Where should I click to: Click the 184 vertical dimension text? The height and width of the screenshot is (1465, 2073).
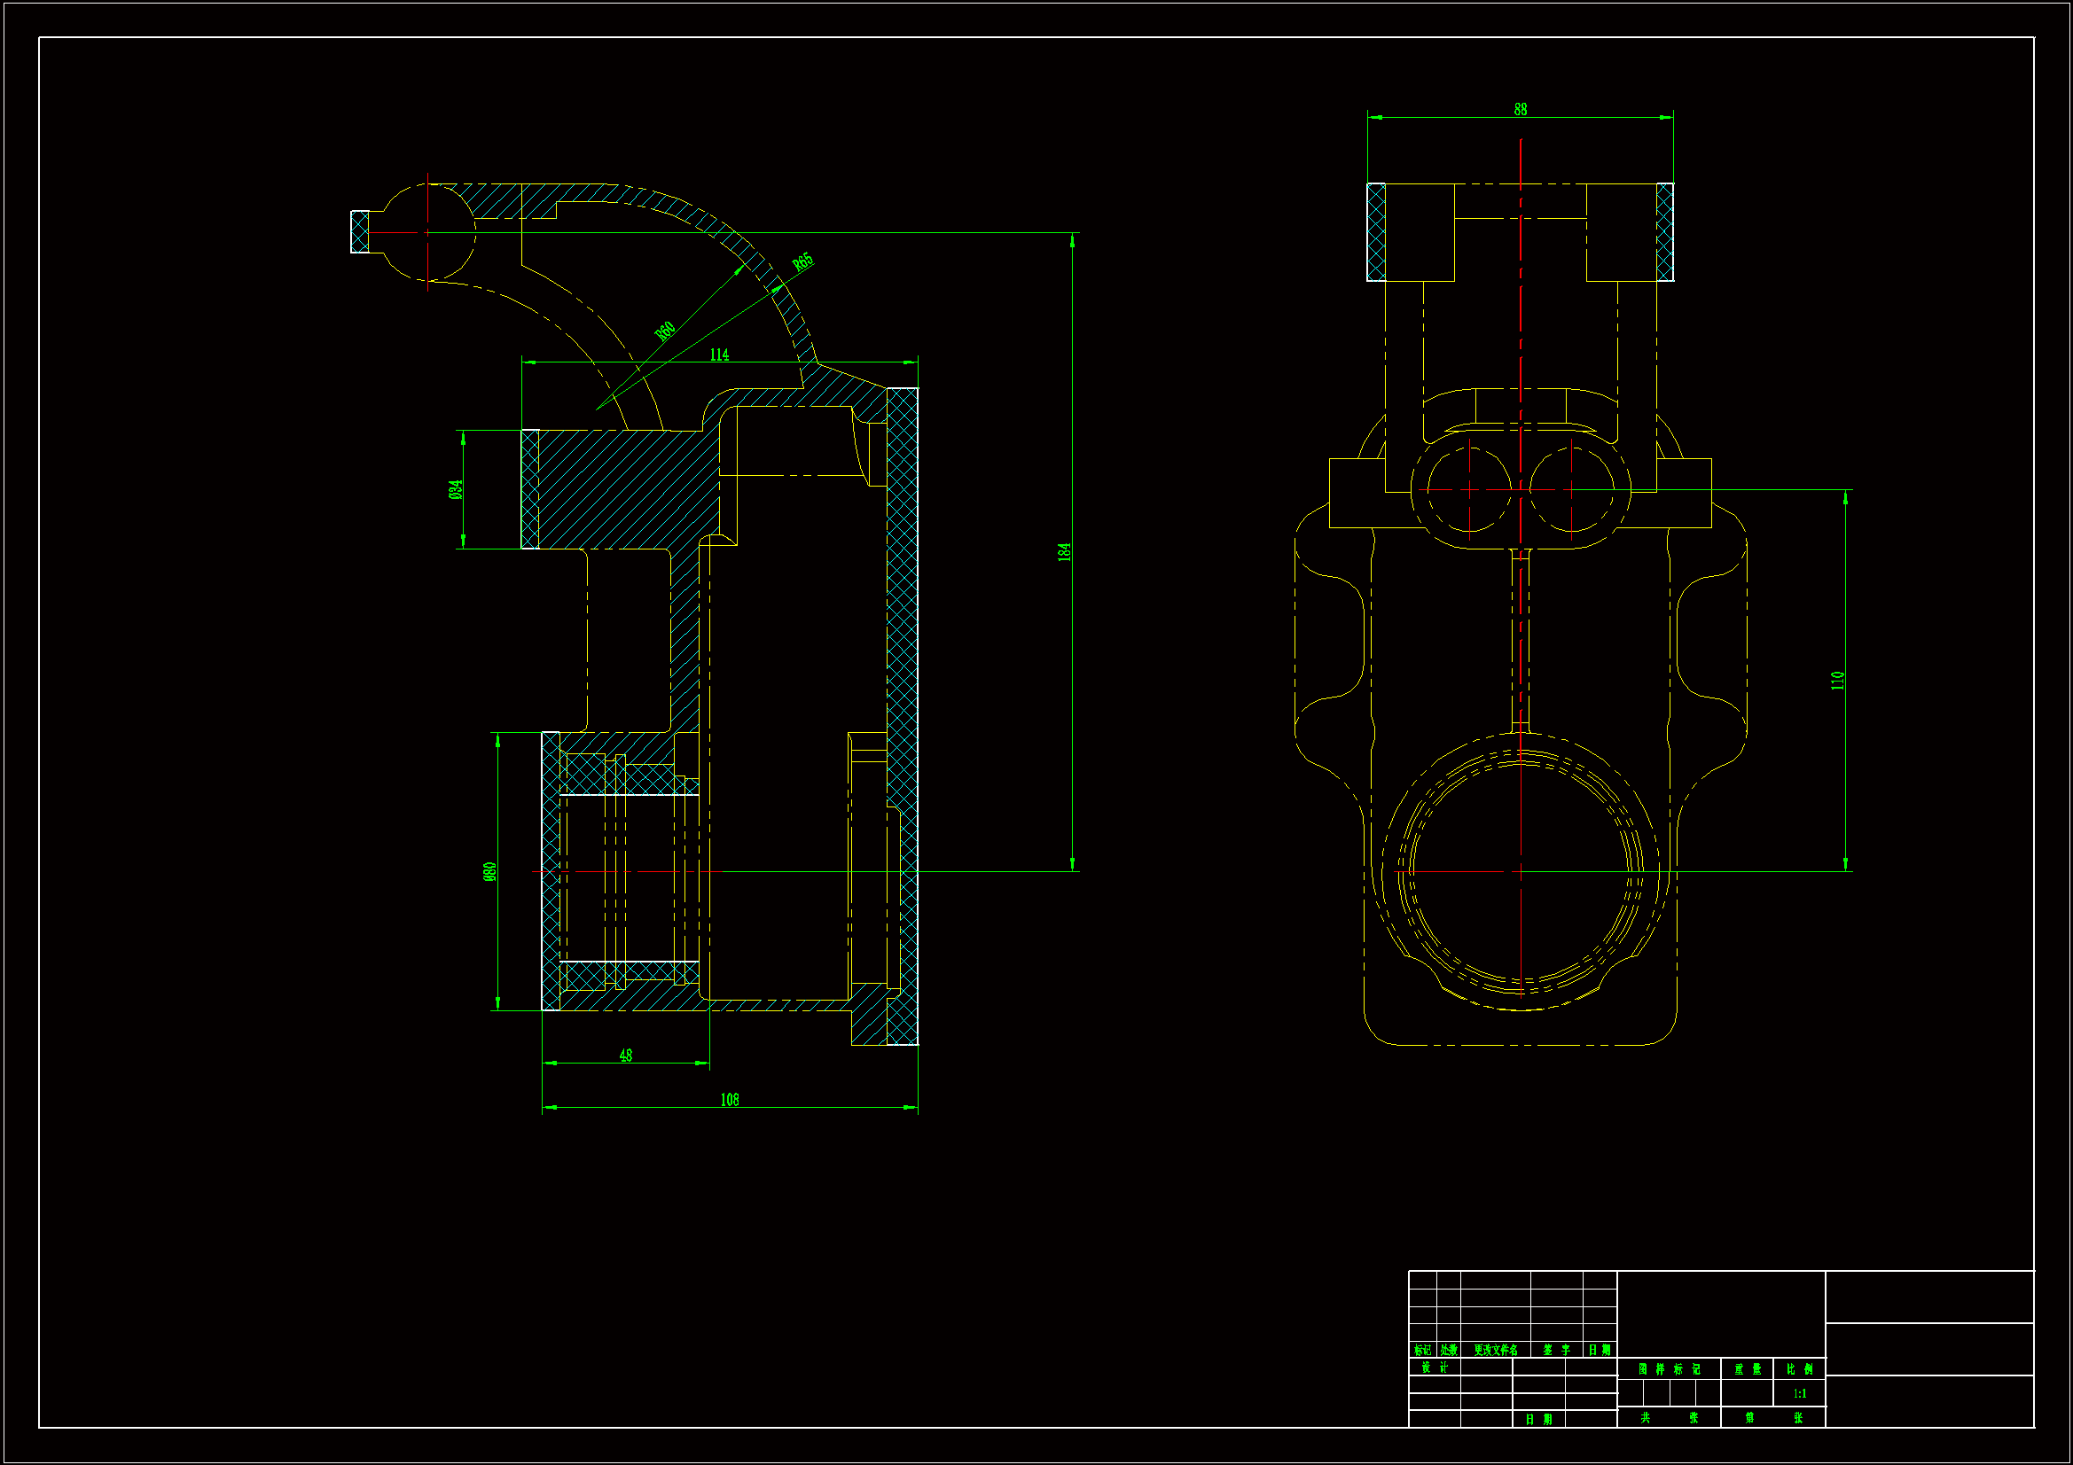point(1065,551)
